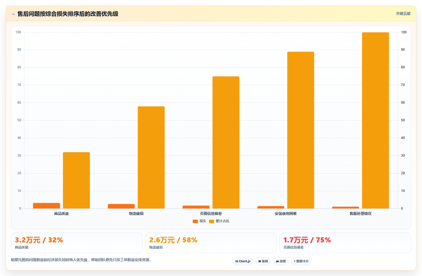
Task: Click the 表格 tag
Action: click(263, 261)
